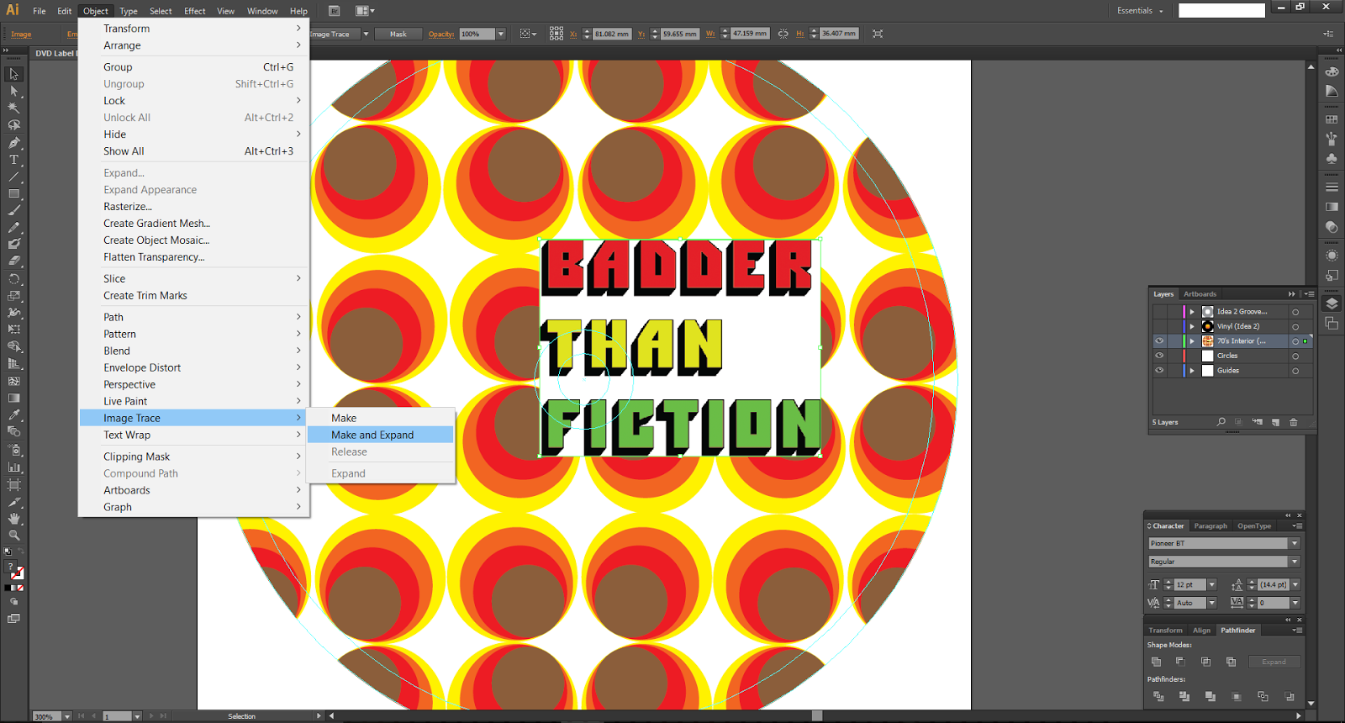
Task: Click target circle of Vinyl (Idea 2) layer
Action: point(1295,327)
